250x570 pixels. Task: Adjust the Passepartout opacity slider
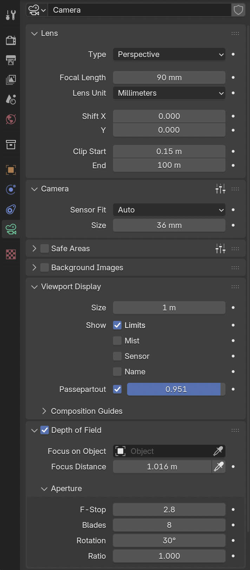(176, 389)
